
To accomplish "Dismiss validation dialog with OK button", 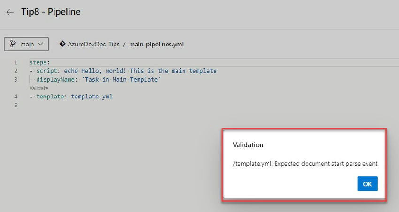I will click(x=368, y=184).
